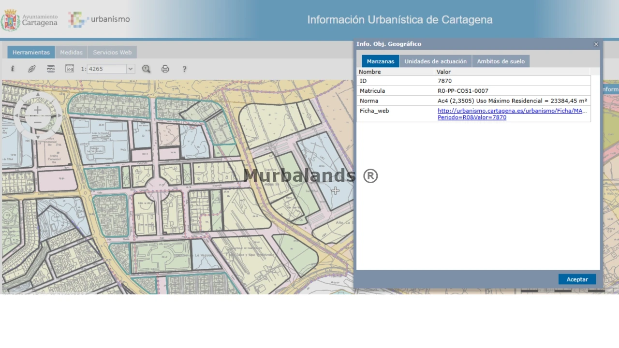Click the chain link tool icon
619x348 pixels.
tap(32, 69)
